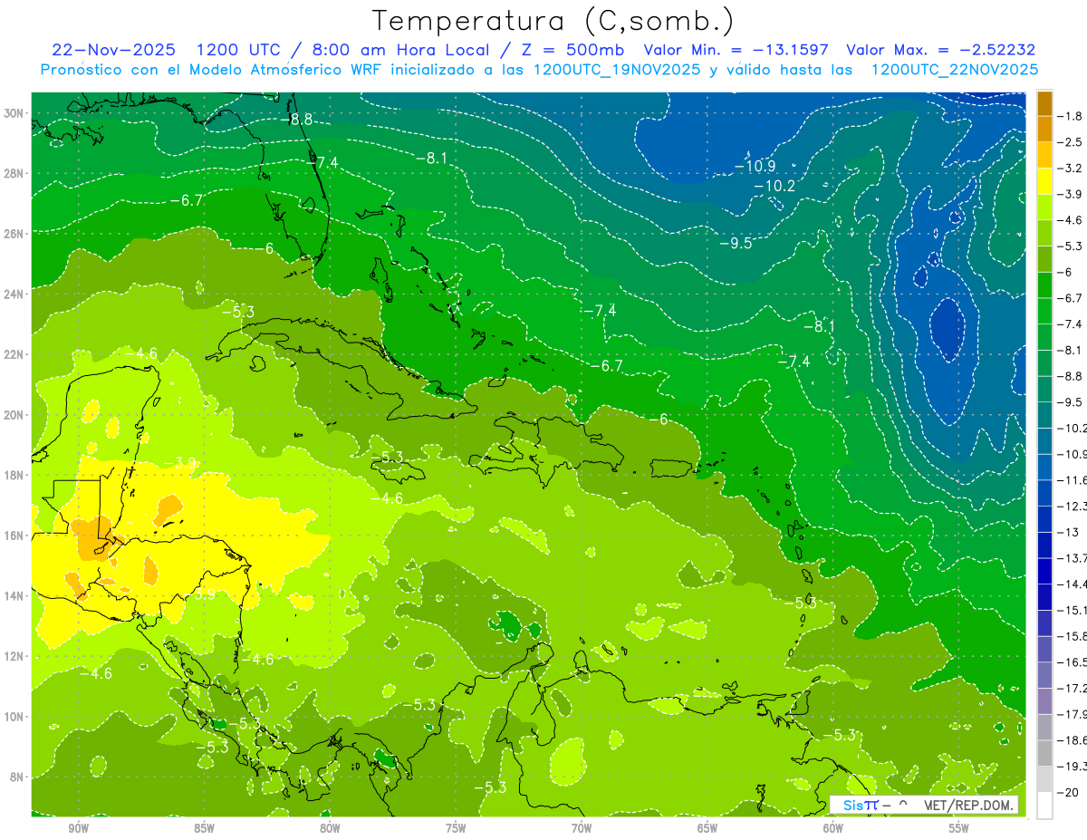Viewport: 1087px width, 840px height.
Task: Choose the lavender swatch between -17.2 and -17.9
Action: pyautogui.click(x=1044, y=700)
